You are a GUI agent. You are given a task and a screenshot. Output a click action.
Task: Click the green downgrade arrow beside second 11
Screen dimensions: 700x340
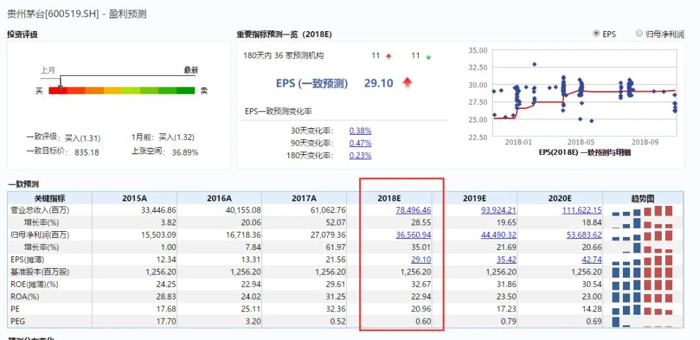click(428, 57)
